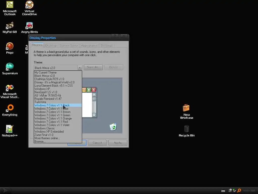Open the Pego desktop icon
The height and width of the screenshot is (194, 258).
10,48
